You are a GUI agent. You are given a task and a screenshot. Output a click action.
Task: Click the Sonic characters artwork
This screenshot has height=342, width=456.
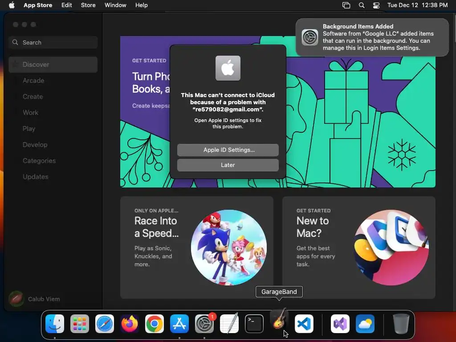click(229, 248)
